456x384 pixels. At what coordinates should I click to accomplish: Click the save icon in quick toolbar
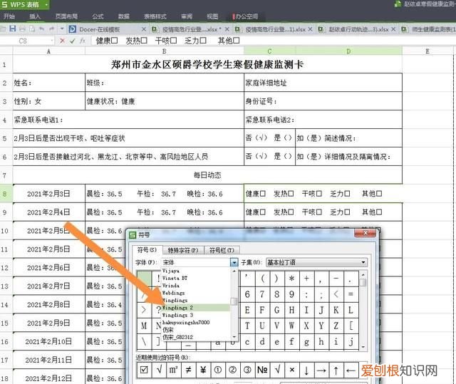(x=13, y=28)
